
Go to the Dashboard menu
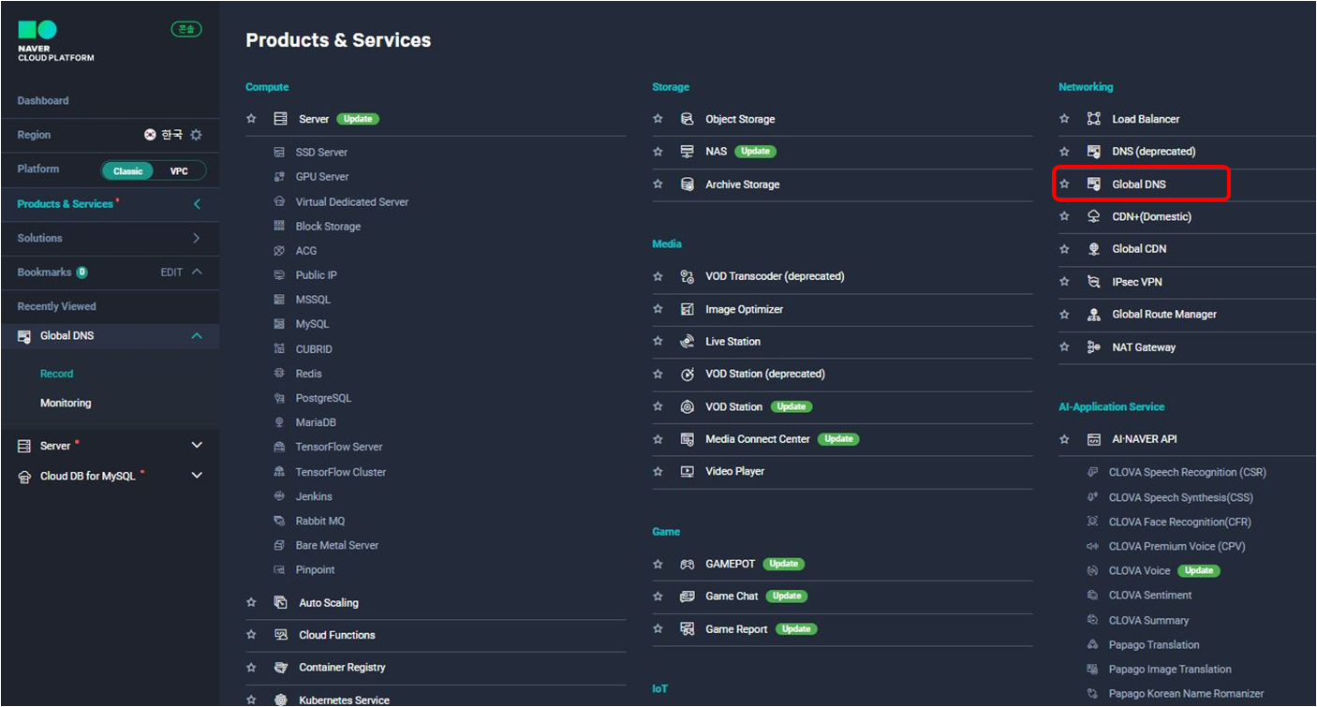(42, 100)
